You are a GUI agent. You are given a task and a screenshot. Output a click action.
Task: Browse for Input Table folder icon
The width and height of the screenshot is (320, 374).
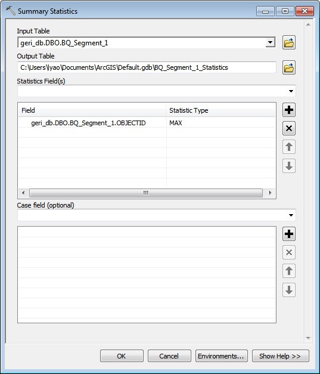tap(289, 43)
